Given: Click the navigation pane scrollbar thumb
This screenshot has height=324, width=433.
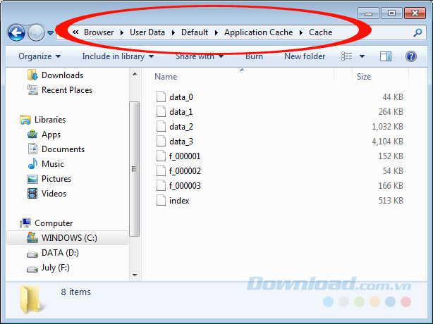Looking at the screenshot, I should tap(135, 169).
